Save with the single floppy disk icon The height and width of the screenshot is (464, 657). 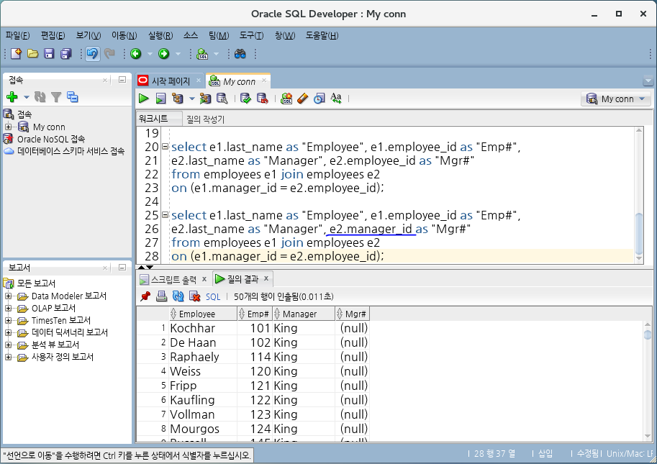pyautogui.click(x=49, y=54)
